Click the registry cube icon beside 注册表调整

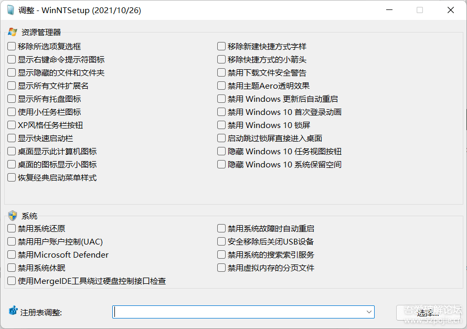click(x=13, y=311)
